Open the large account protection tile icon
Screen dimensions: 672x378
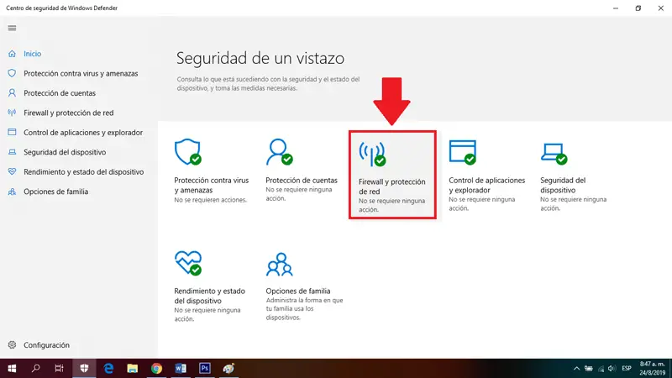pos(280,152)
